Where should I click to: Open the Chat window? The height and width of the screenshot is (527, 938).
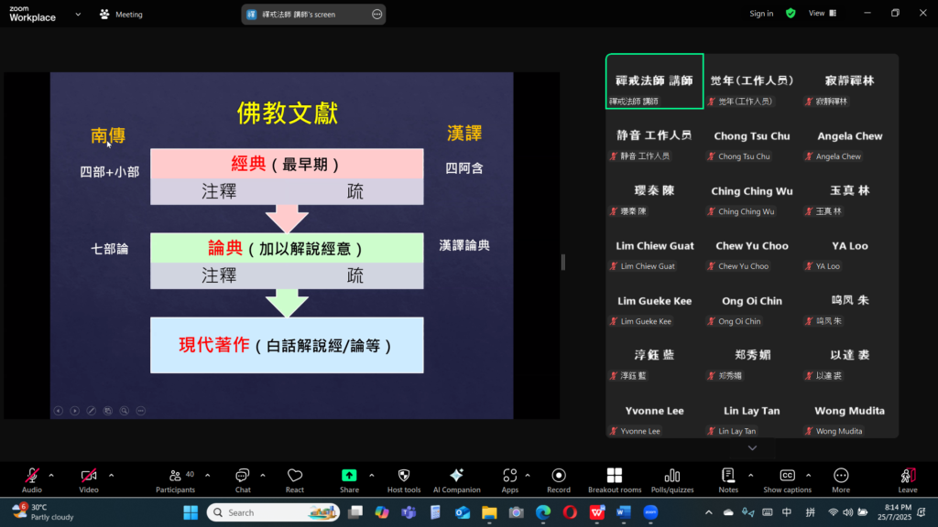[242, 479]
